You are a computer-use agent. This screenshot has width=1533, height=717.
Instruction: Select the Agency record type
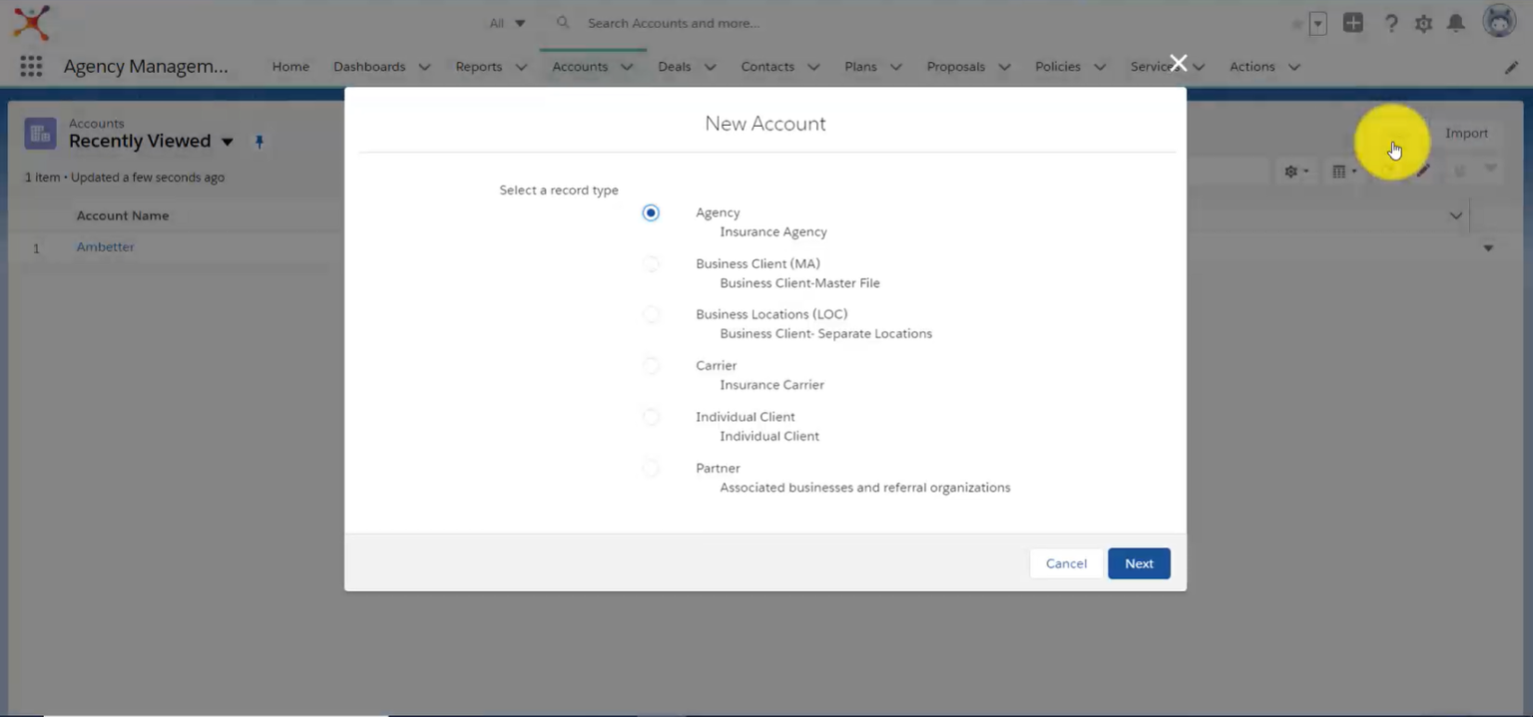click(x=651, y=212)
